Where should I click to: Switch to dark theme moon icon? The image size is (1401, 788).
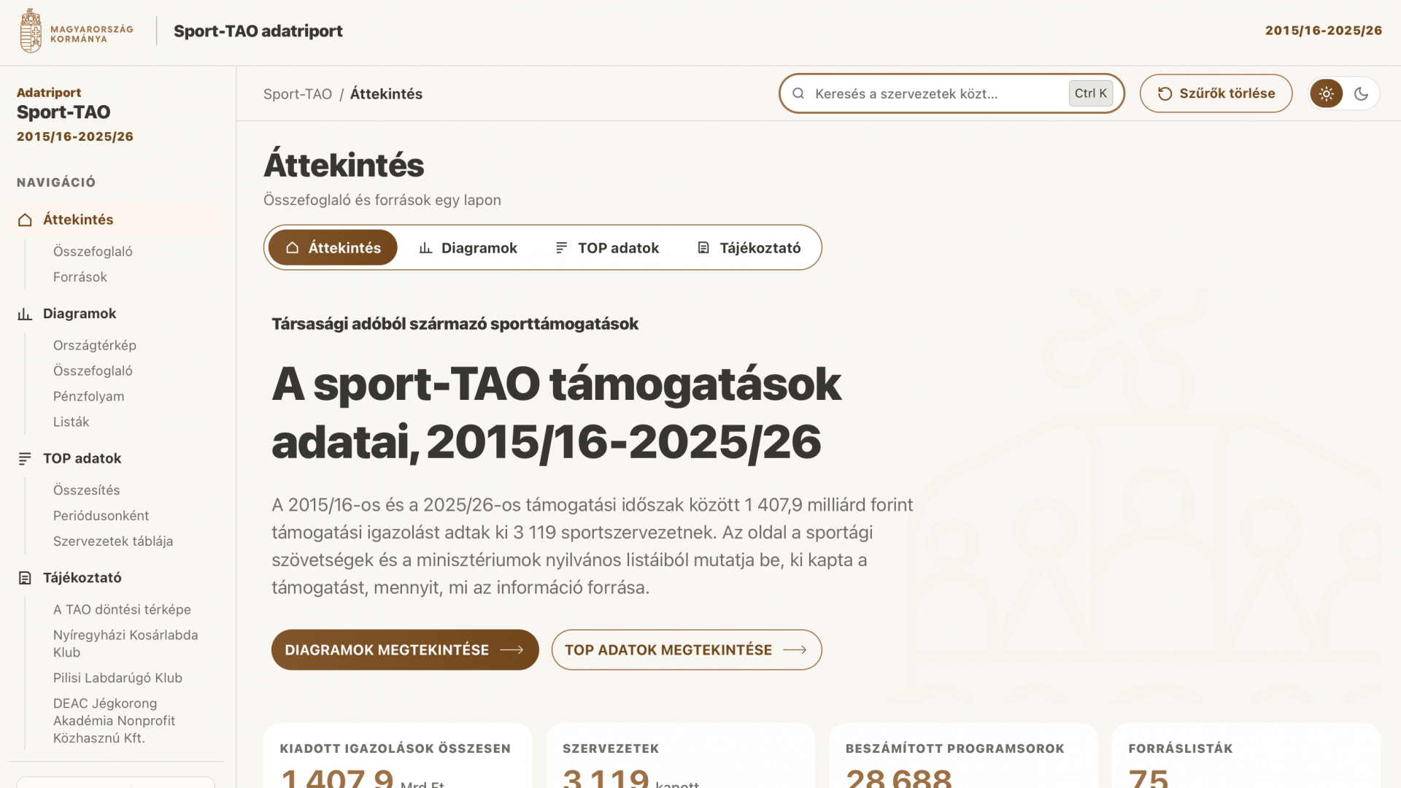tap(1361, 93)
